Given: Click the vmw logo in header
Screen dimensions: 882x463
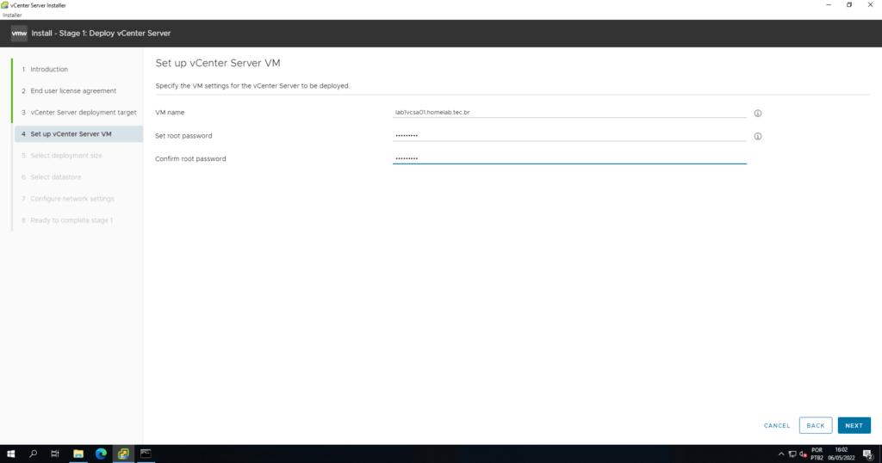Looking at the screenshot, I should coord(19,34).
